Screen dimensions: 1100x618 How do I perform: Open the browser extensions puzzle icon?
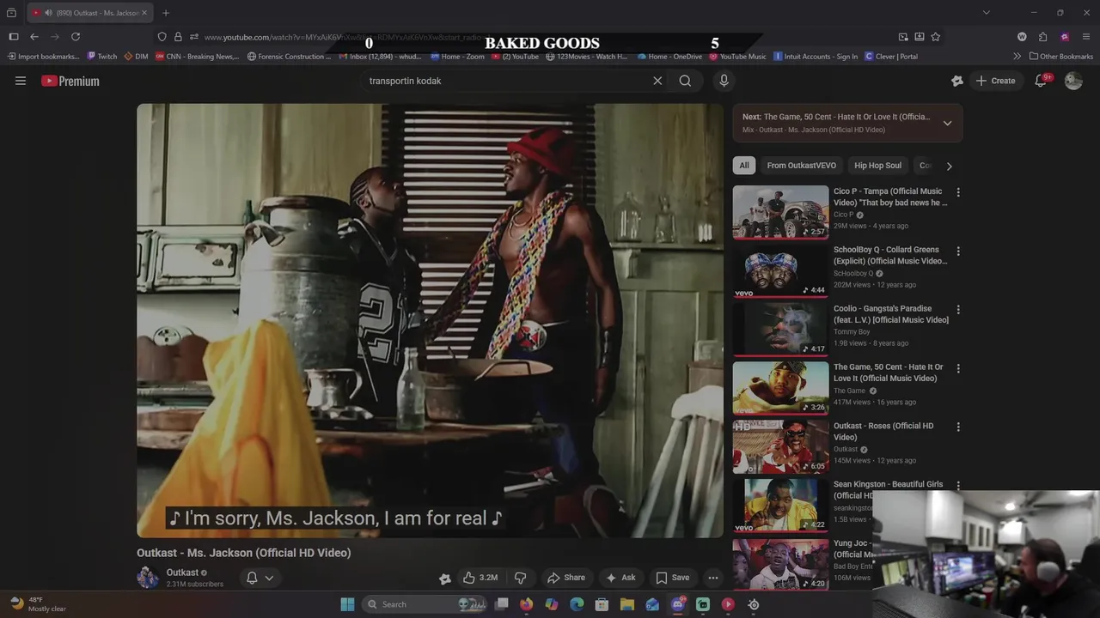pyautogui.click(x=1042, y=37)
